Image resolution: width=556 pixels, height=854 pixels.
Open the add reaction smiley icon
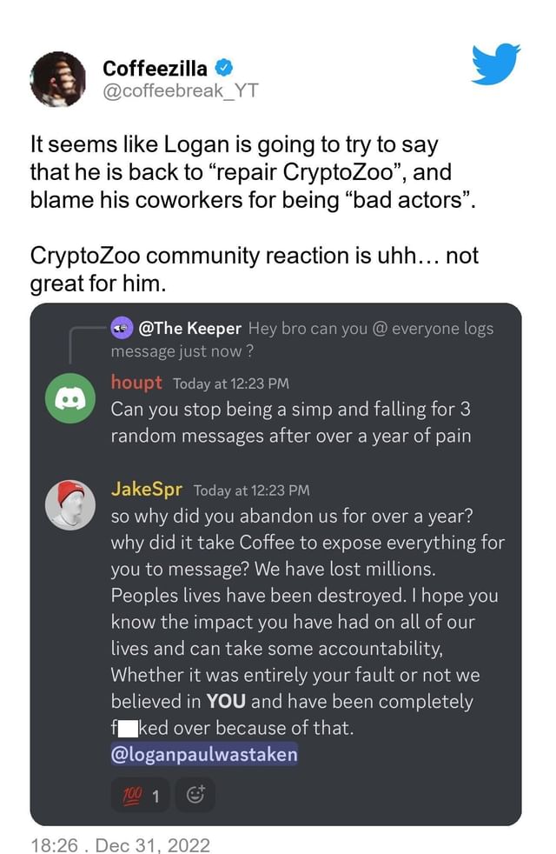pyautogui.click(x=195, y=793)
